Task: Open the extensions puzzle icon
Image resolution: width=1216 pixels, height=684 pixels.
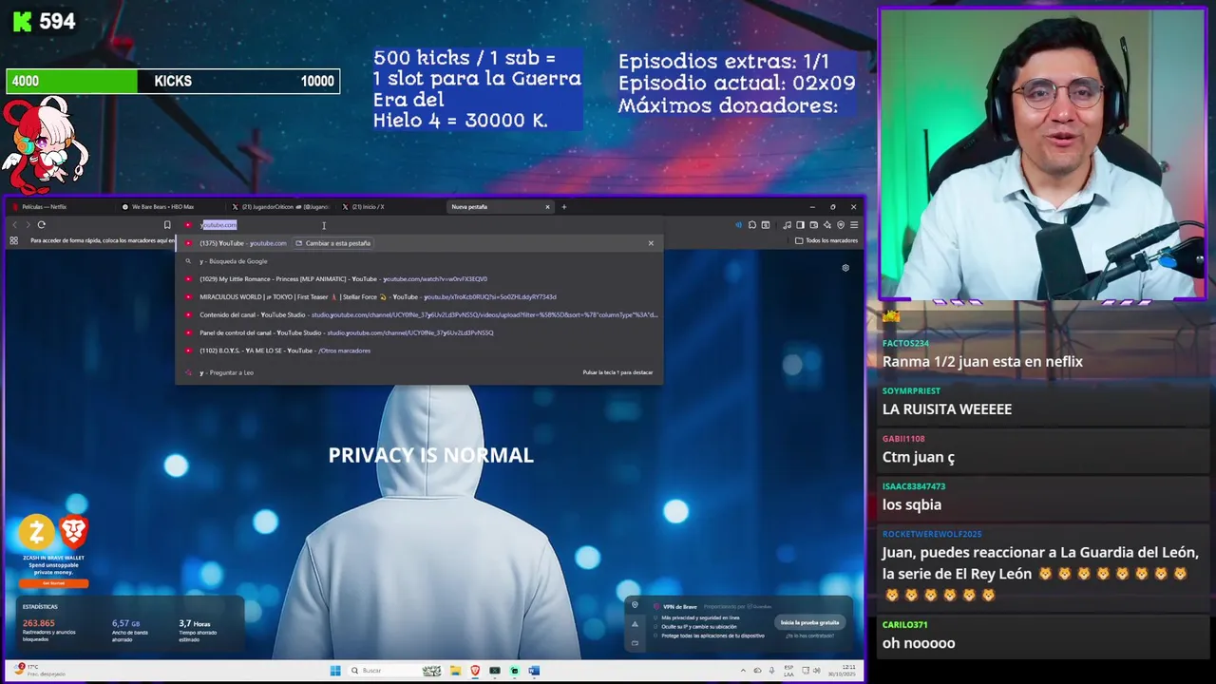Action: 752,225
